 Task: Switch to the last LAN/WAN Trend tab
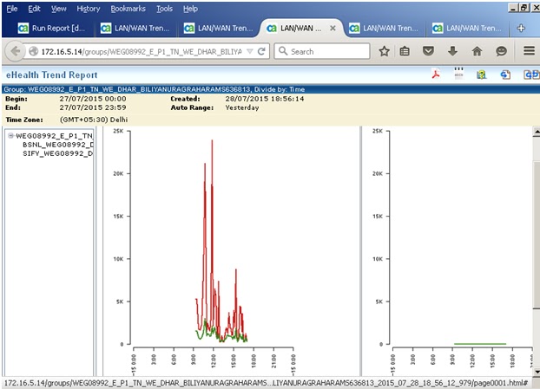(x=467, y=29)
